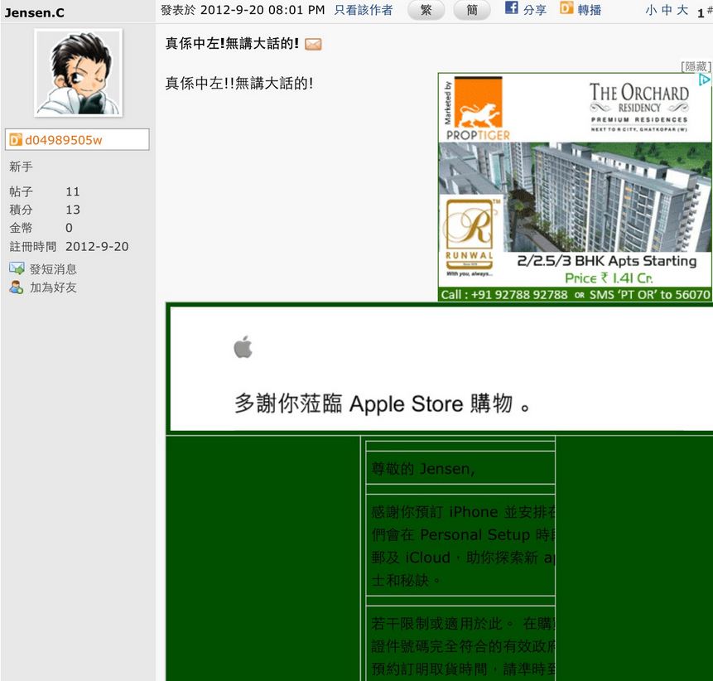
Task: Click the Apple logo in email
Action: click(243, 348)
